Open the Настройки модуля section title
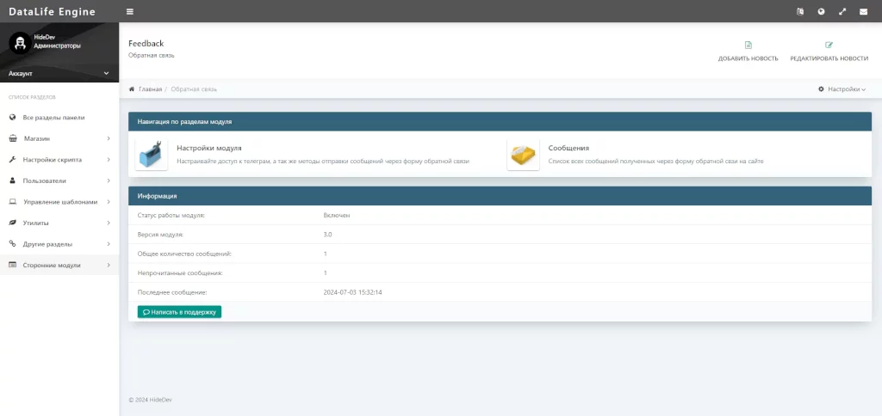Viewport: 882px width, 416px height. point(209,148)
